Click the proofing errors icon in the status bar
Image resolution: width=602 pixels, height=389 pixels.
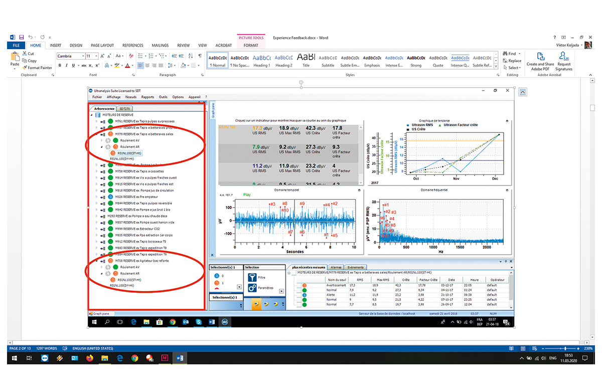pos(65,348)
